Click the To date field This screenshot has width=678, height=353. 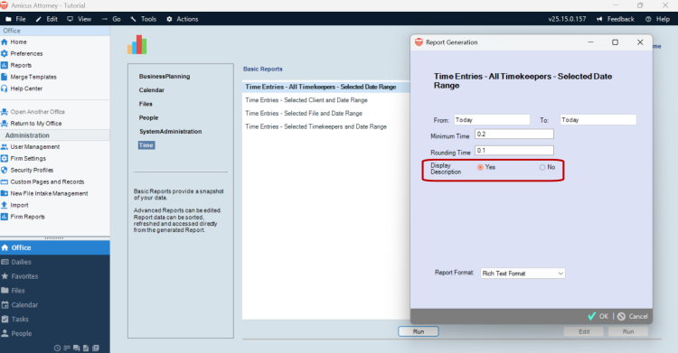(x=598, y=120)
